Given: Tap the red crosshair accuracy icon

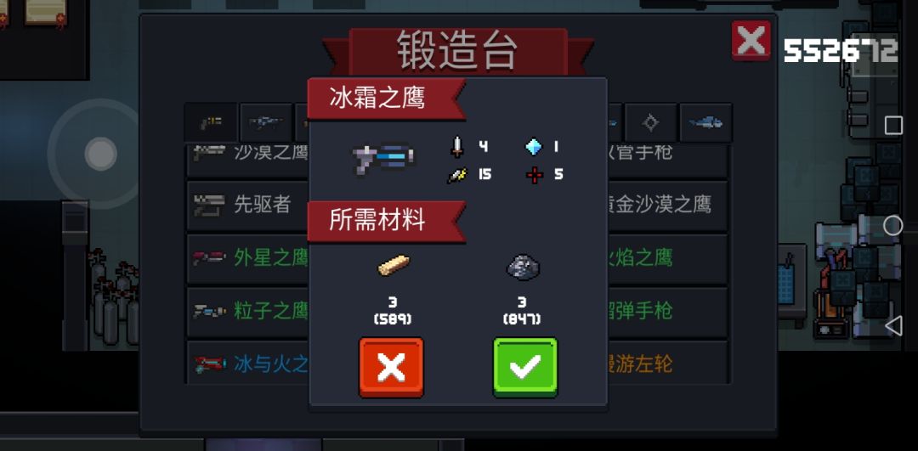Looking at the screenshot, I should tap(534, 174).
